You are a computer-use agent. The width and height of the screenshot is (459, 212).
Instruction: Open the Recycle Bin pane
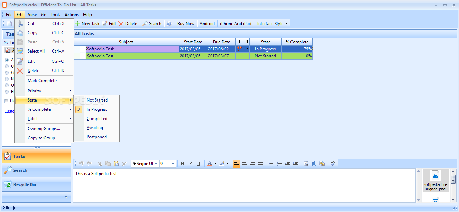tap(37, 184)
